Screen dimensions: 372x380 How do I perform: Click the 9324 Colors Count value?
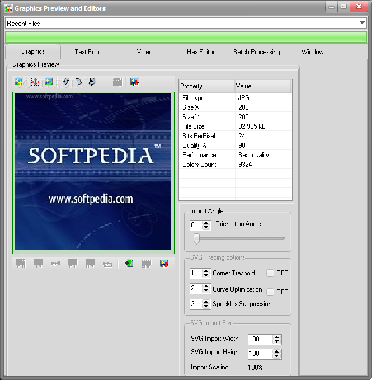tap(245, 165)
